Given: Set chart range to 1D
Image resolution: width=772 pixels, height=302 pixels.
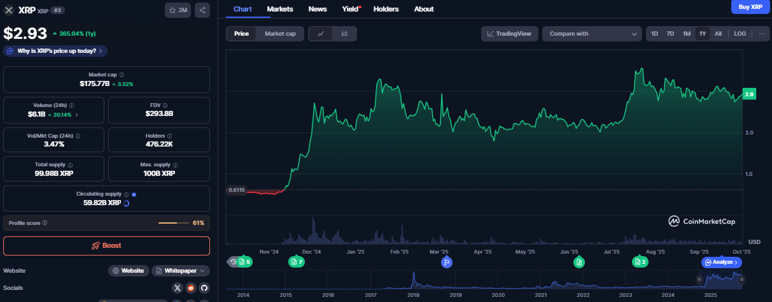Looking at the screenshot, I should pos(654,34).
